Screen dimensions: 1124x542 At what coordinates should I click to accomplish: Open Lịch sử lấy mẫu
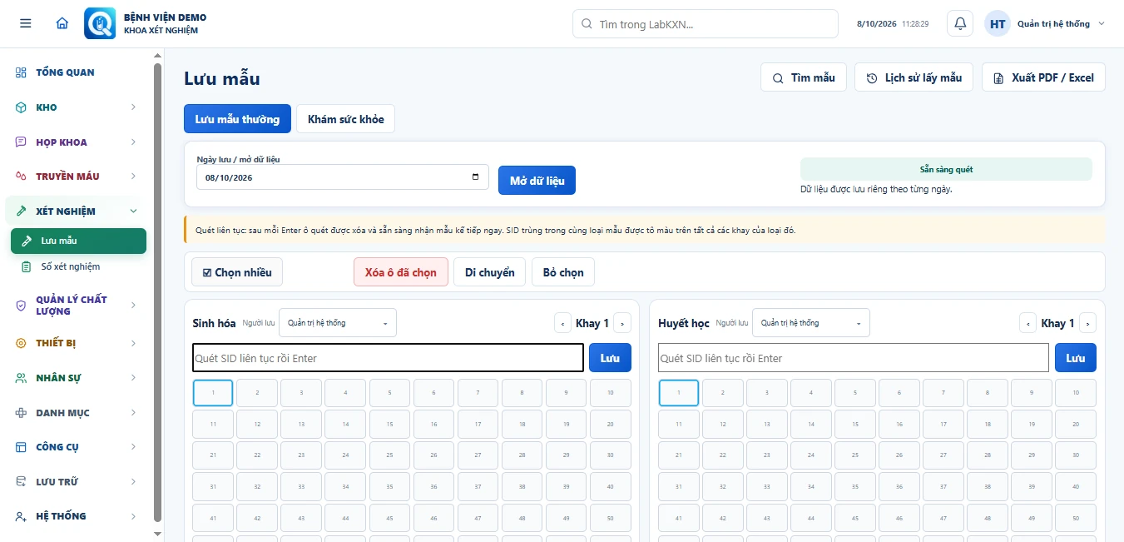(x=914, y=77)
